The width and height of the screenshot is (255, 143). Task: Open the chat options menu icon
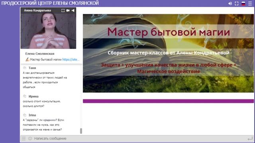pyautogui.click(x=24, y=139)
